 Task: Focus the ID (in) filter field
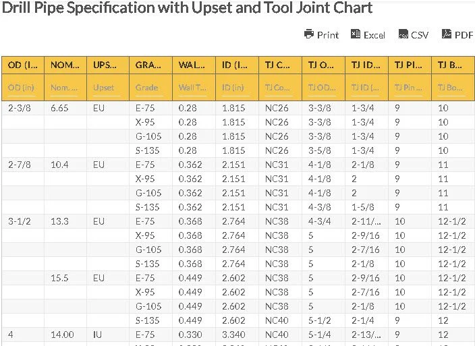coord(235,88)
